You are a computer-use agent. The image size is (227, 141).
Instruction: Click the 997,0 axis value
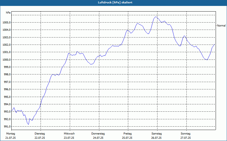(x=7, y=82)
